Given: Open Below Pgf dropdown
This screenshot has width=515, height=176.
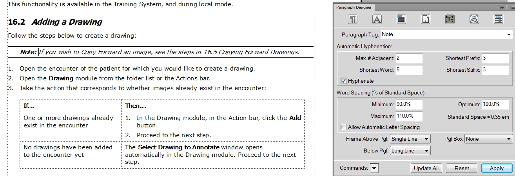Looking at the screenshot, I should (410, 151).
